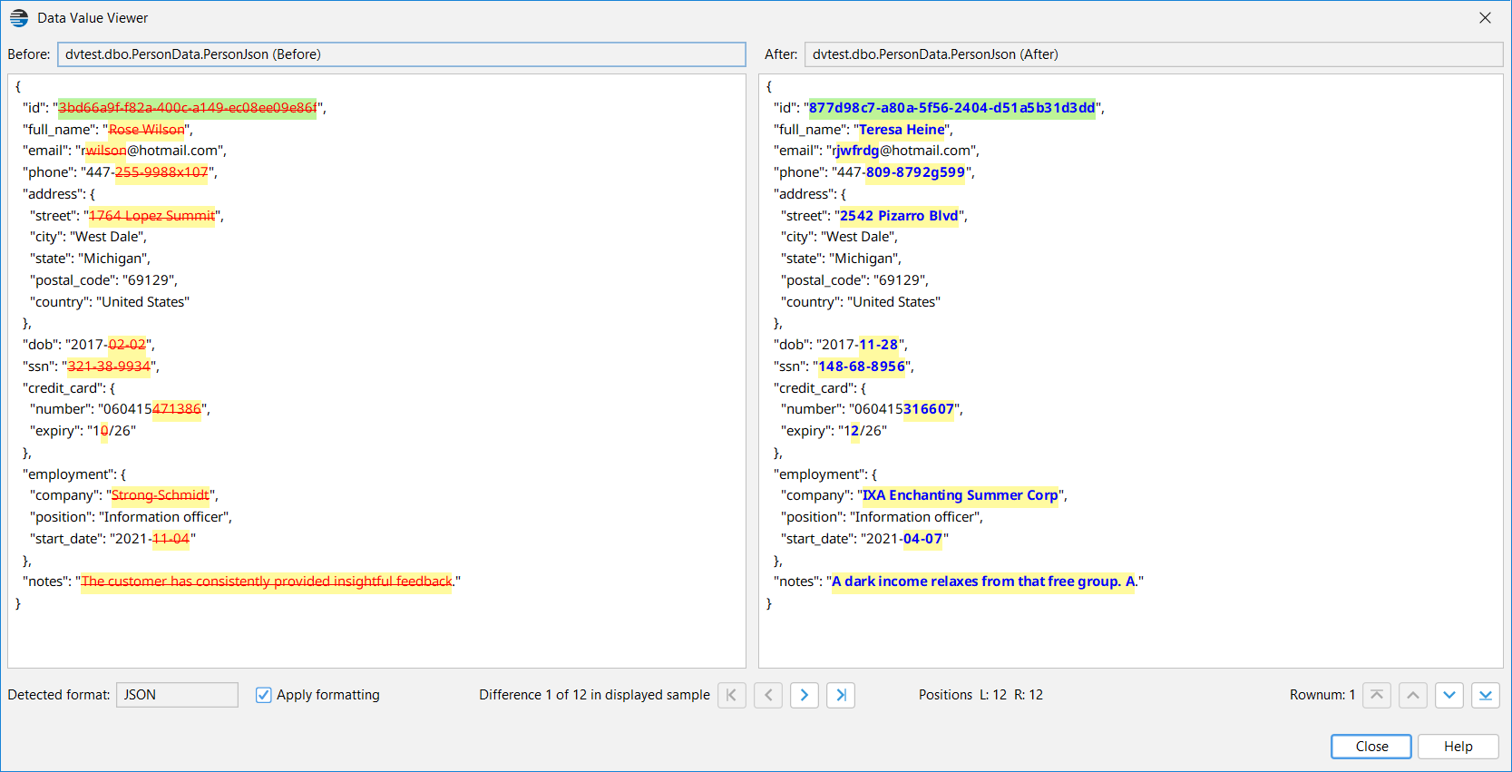Click the position Information officer line in Before
The image size is (1512, 772).
[x=132, y=517]
